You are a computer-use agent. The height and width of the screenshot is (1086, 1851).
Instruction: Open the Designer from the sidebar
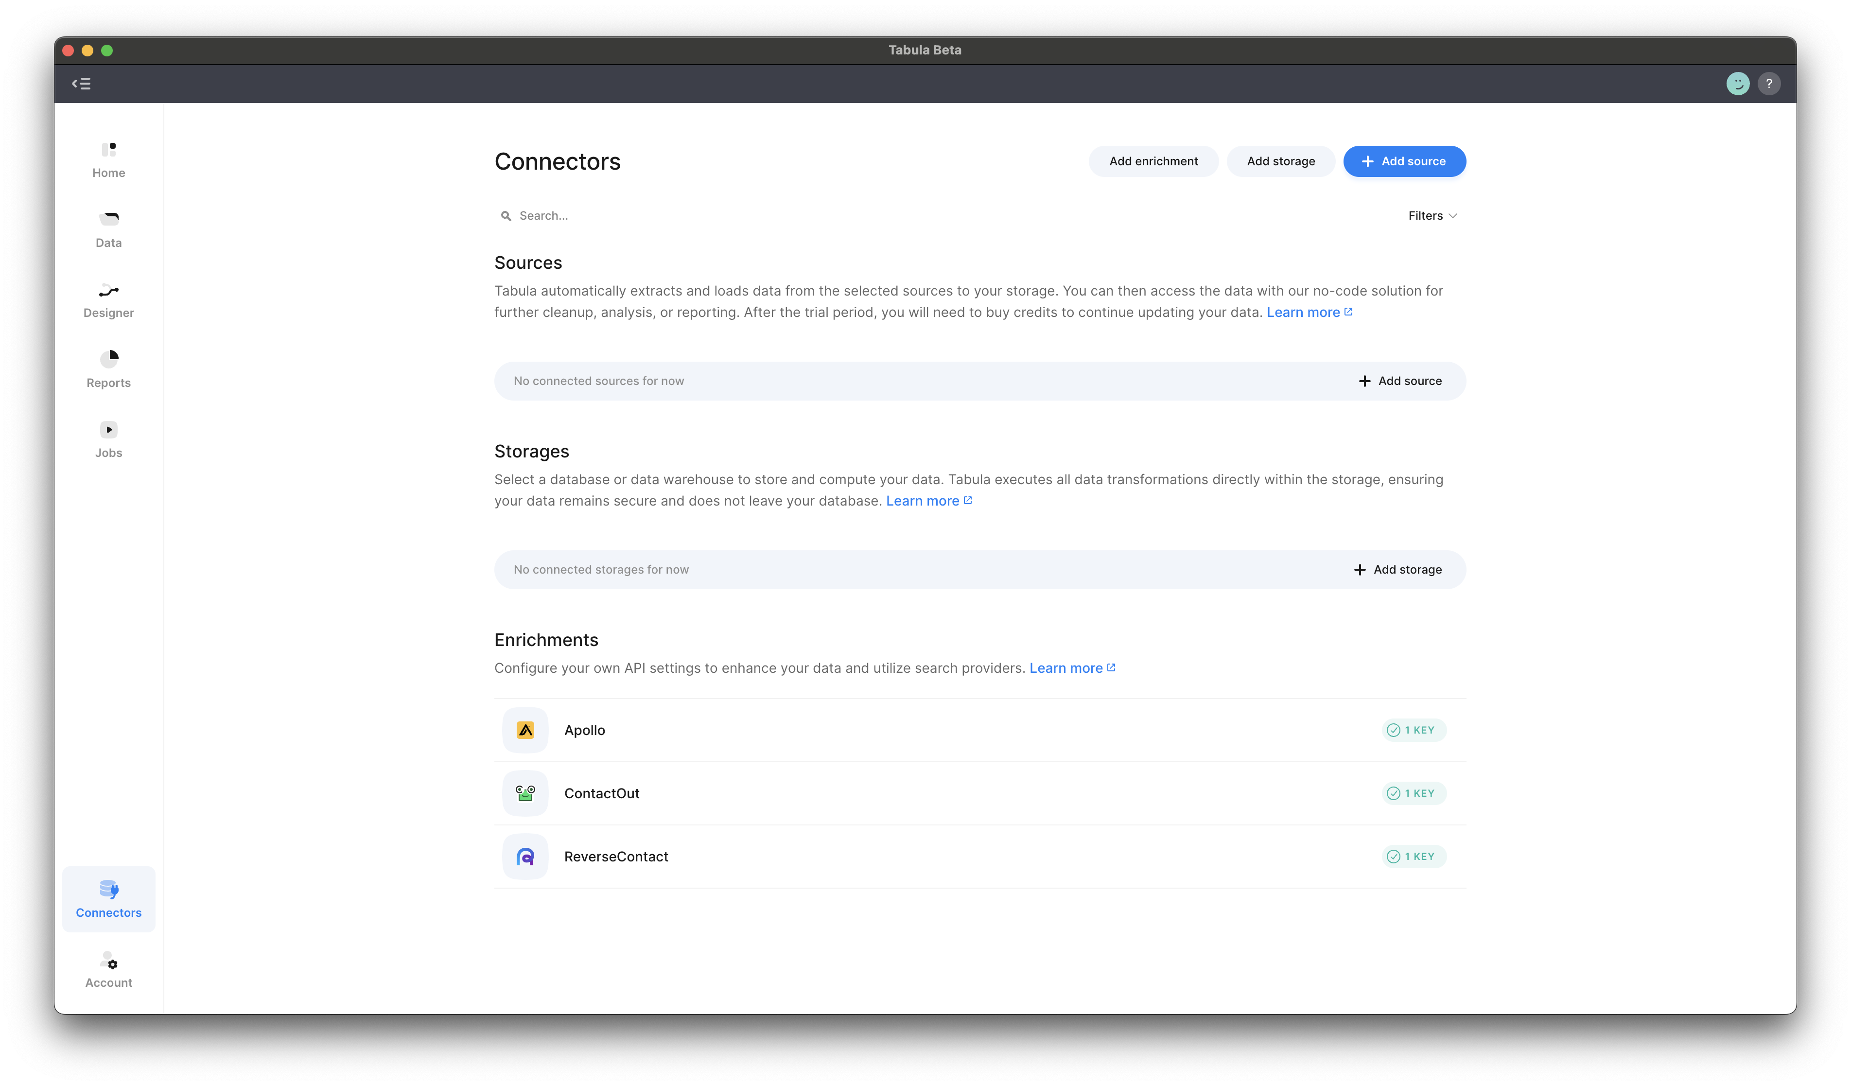coord(109,300)
